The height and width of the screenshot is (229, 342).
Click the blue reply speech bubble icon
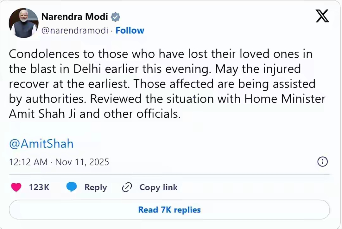[x=72, y=187]
